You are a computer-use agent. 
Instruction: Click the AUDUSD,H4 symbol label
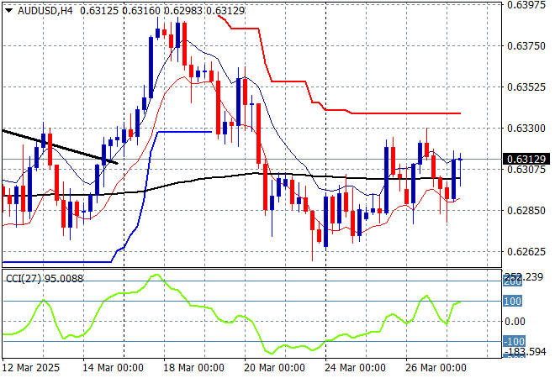tap(45, 11)
